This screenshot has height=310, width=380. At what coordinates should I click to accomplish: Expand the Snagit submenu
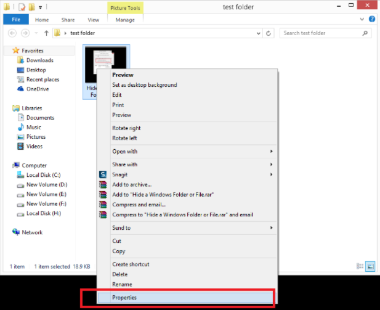pyautogui.click(x=272, y=174)
